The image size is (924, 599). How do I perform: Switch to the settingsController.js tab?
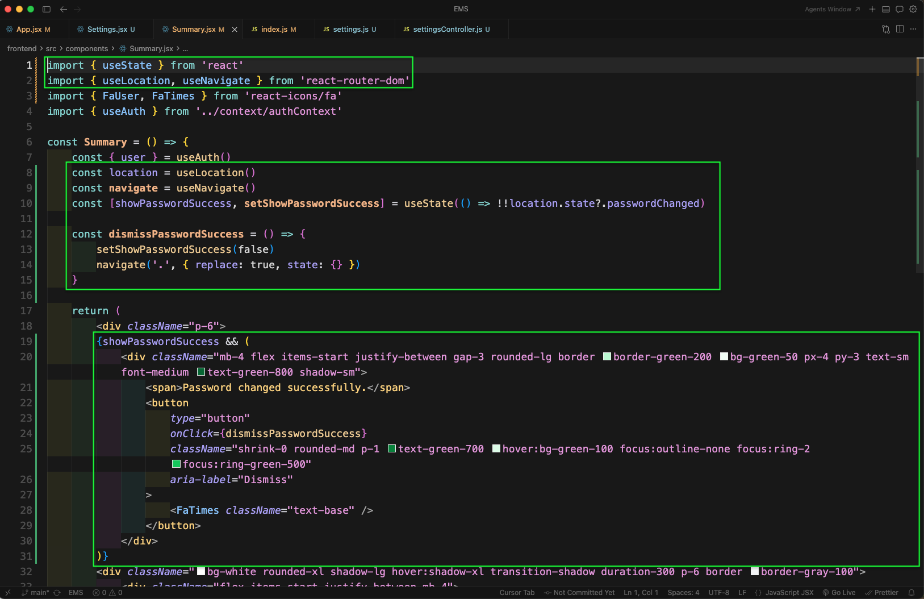(447, 29)
